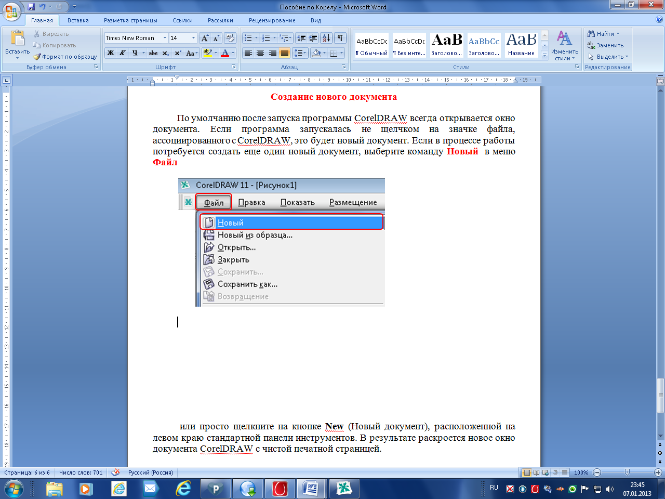665x499 pixels.
Task: Open the Times New Roman font dropdown
Action: [165, 38]
